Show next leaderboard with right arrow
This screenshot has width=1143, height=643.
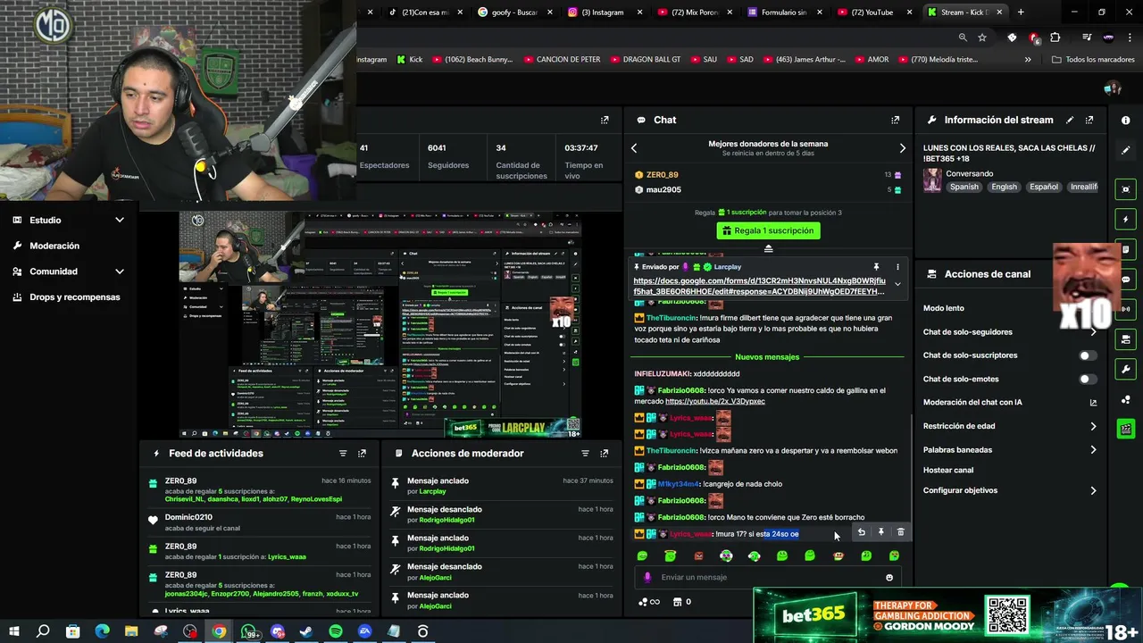(x=902, y=148)
